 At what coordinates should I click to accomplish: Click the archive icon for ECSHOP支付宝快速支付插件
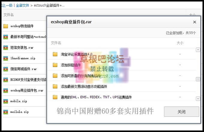(6, 80)
